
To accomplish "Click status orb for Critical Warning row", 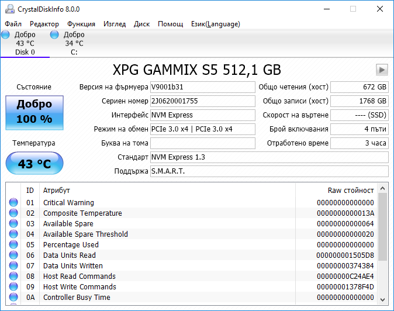I will click(x=13, y=202).
